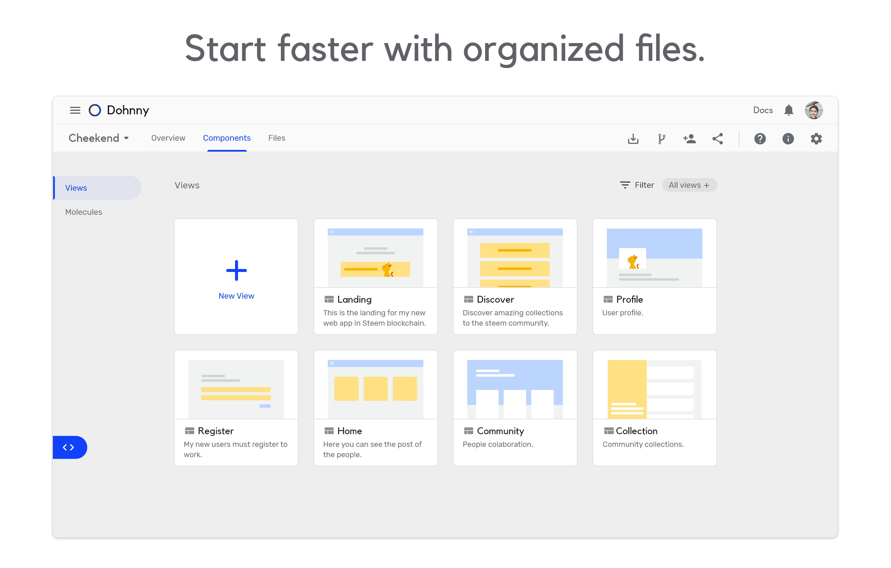This screenshot has width=891, height=568.
Task: Open the branch/fork icon
Action: [x=662, y=138]
